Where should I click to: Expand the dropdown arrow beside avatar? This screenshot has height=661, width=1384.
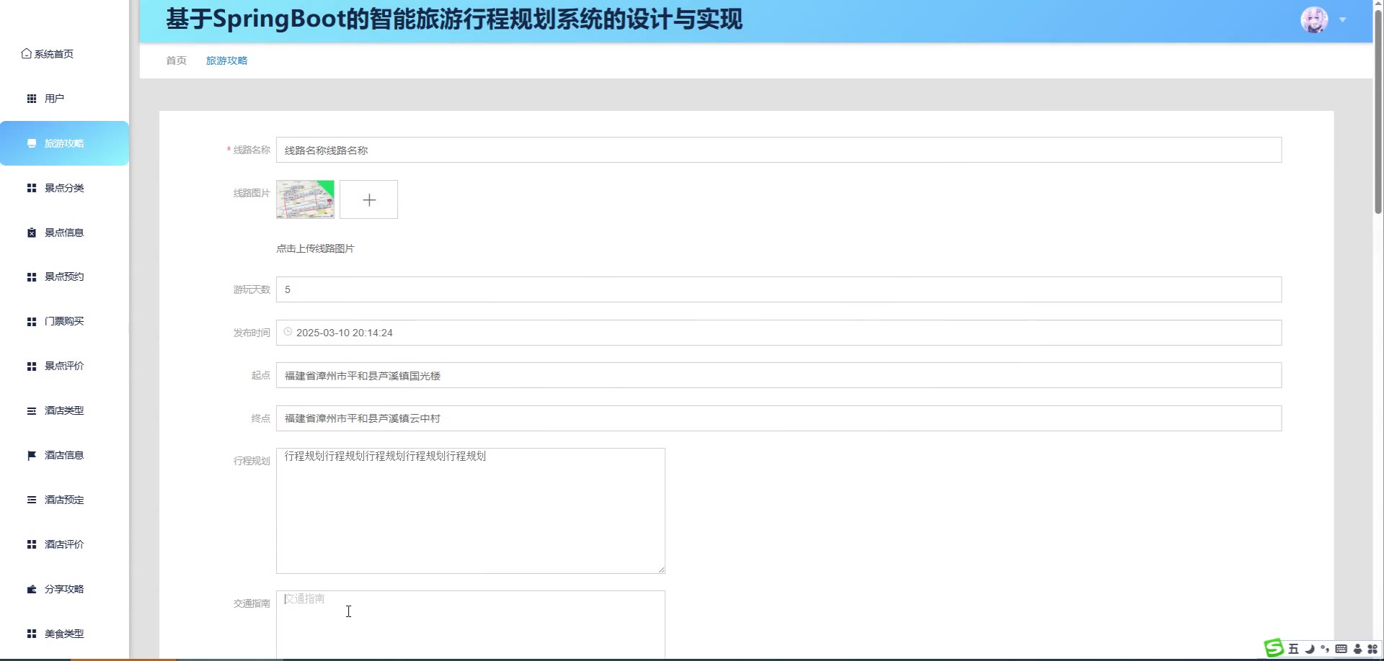pos(1343,20)
